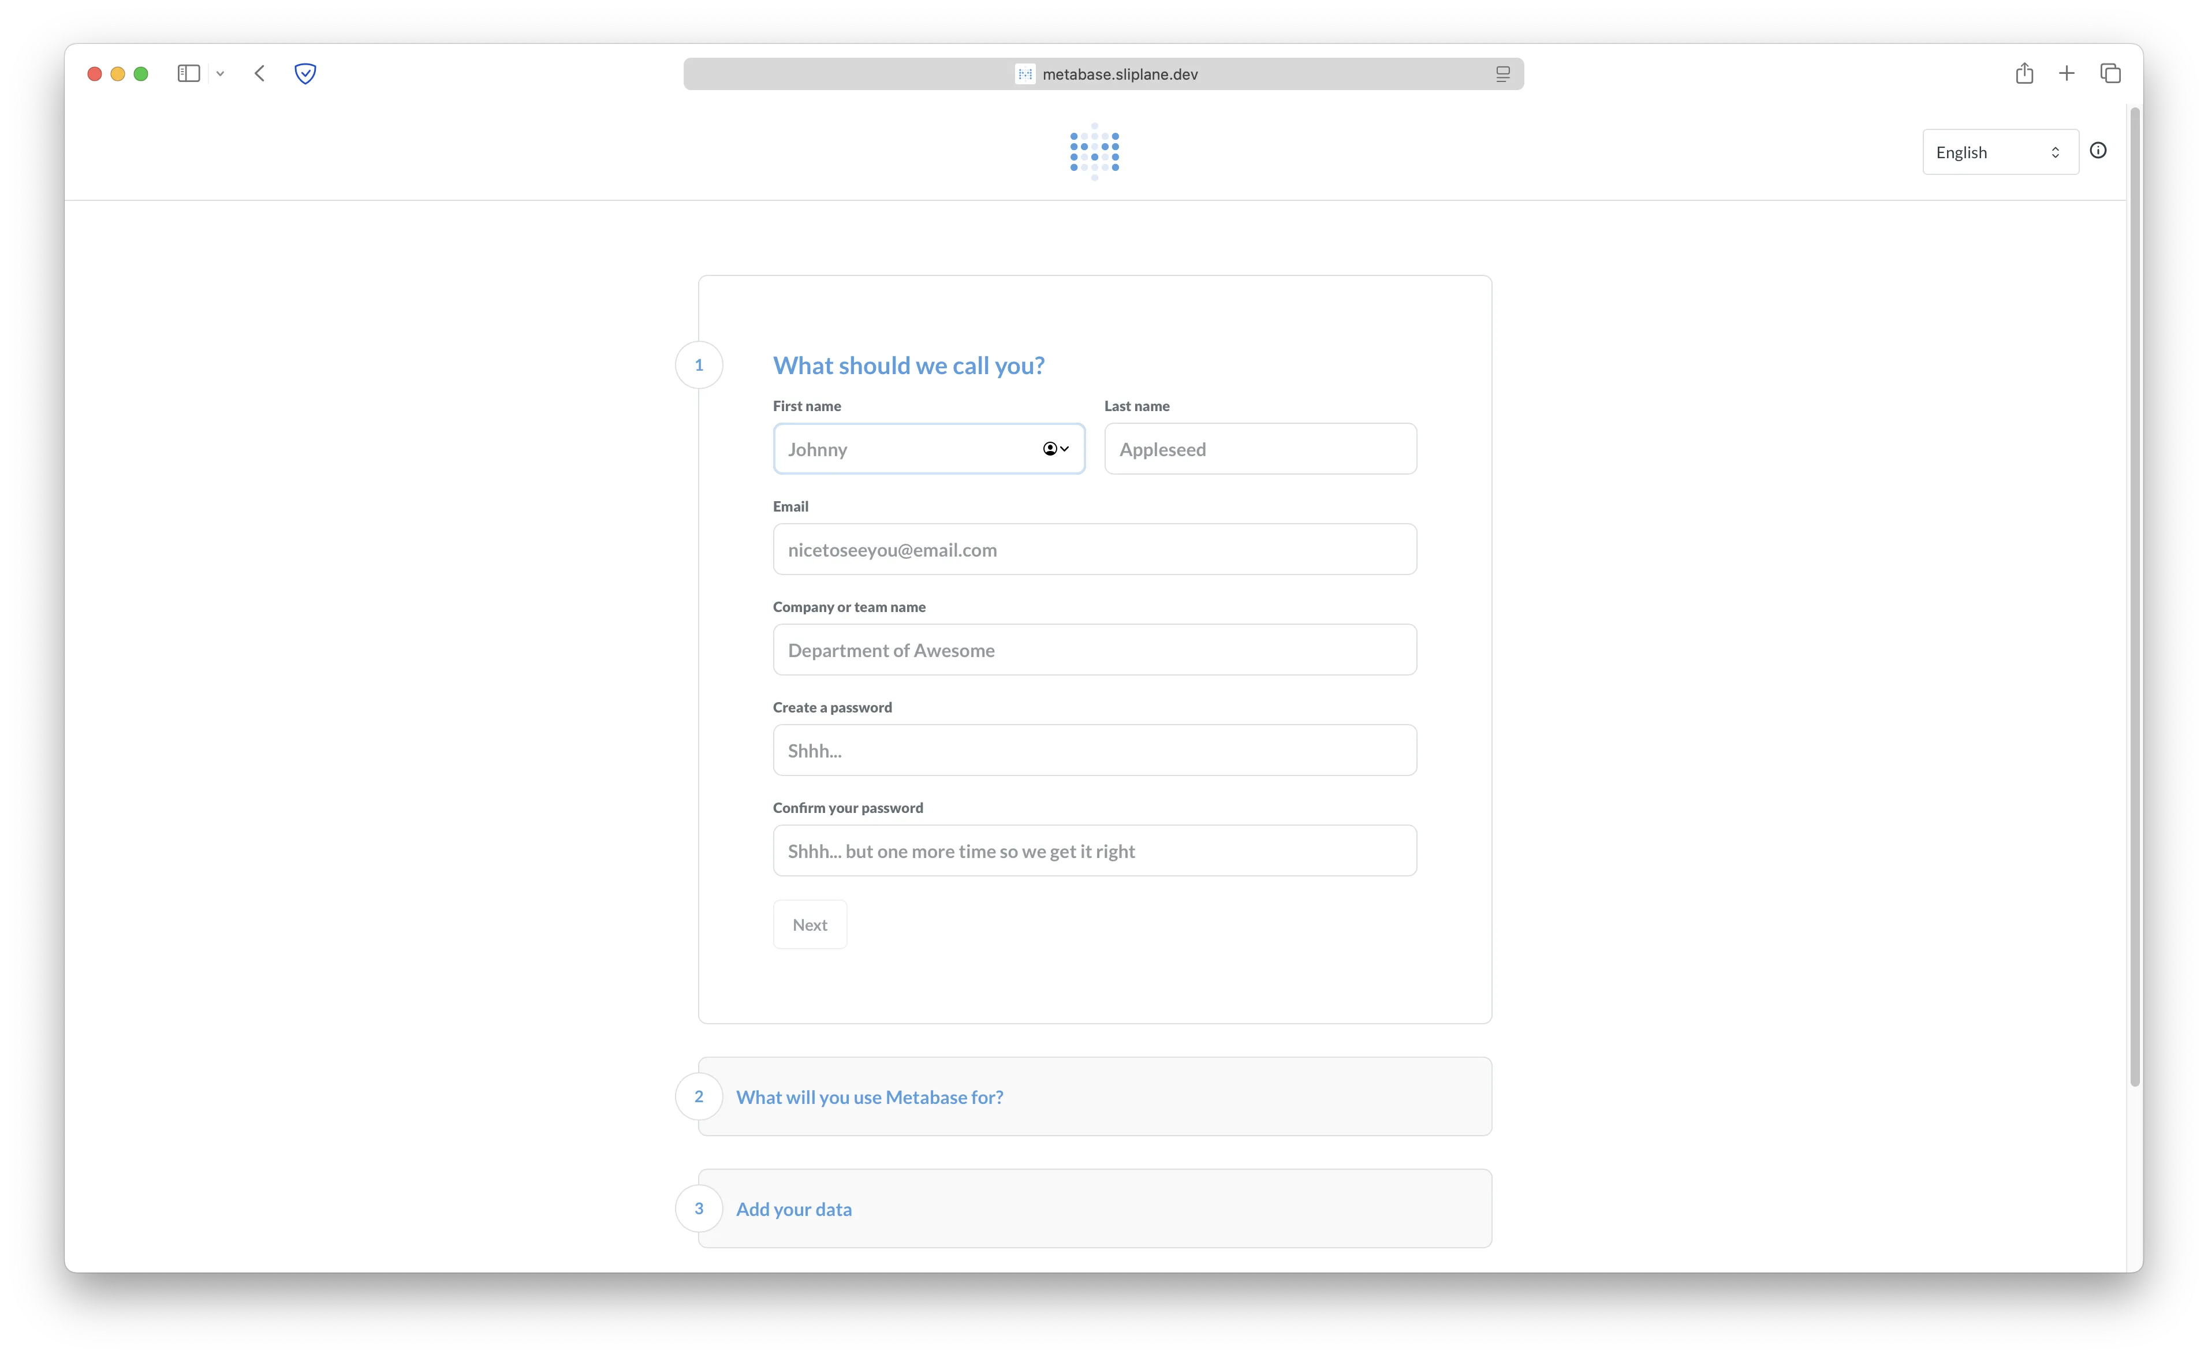
Task: Open the Metabase logo on the setup page
Action: click(1094, 151)
